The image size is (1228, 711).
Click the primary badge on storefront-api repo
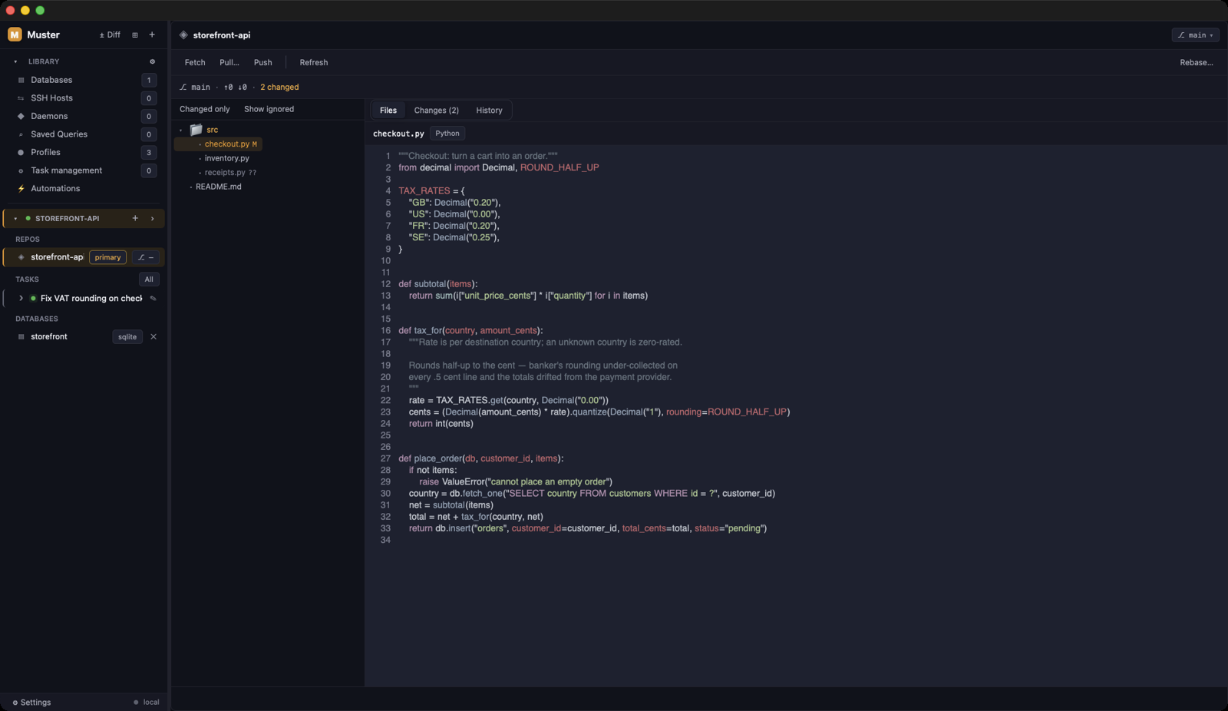click(107, 257)
